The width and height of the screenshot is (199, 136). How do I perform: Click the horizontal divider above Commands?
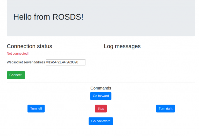pyautogui.click(x=101, y=82)
